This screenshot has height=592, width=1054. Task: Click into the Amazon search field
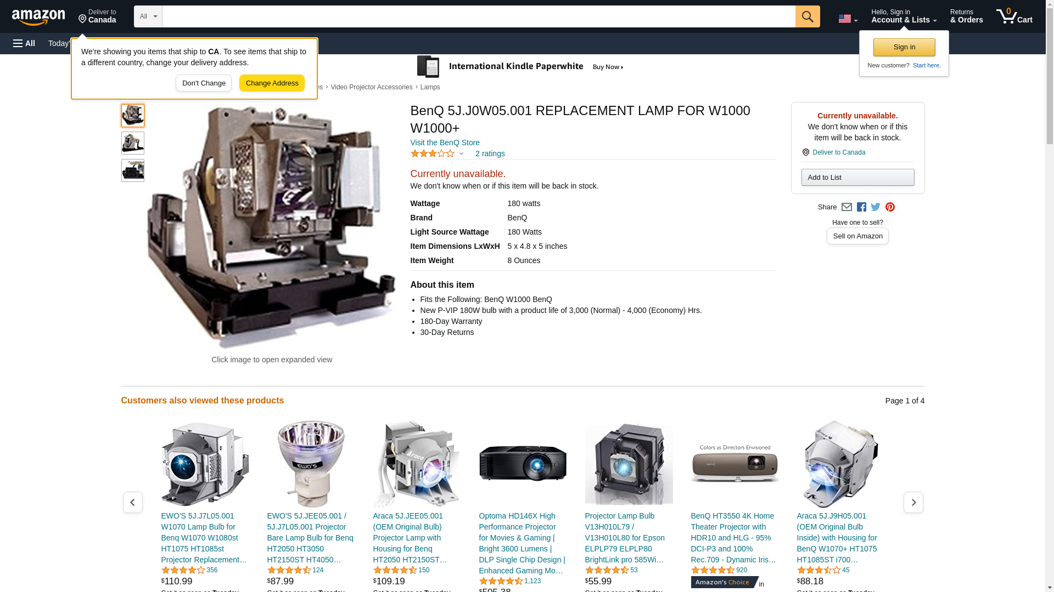[x=479, y=16]
